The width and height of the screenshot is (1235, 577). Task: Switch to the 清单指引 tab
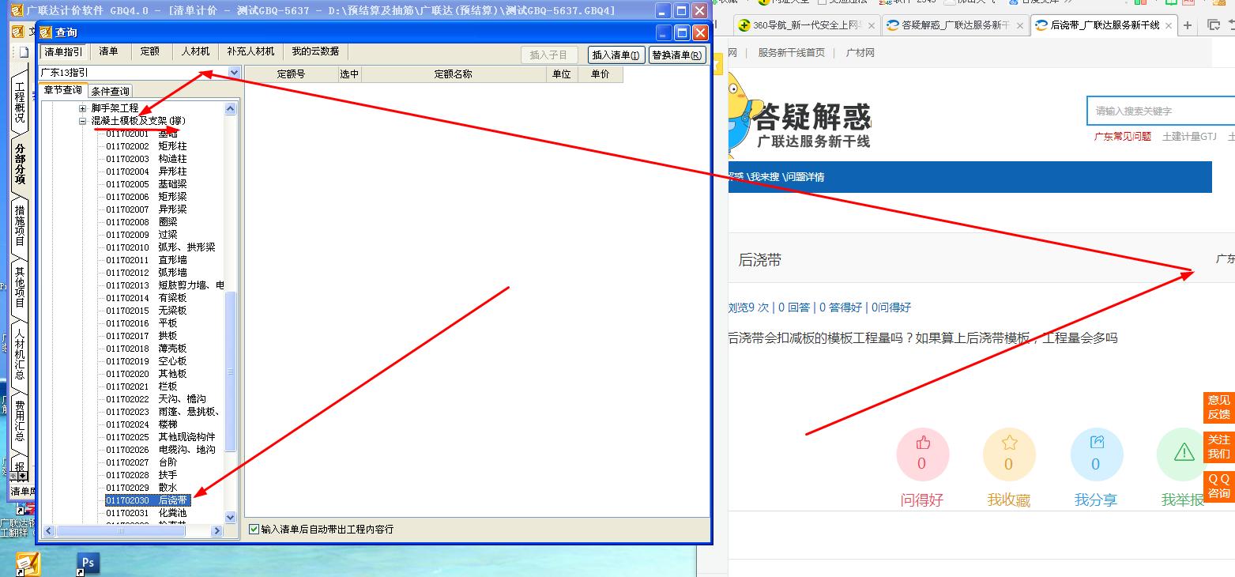pos(63,51)
